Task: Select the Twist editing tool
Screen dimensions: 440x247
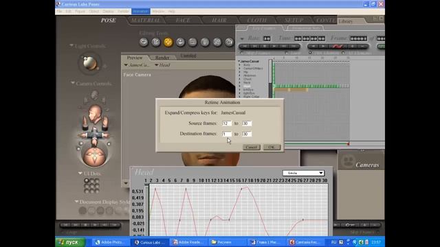Action: (156, 42)
